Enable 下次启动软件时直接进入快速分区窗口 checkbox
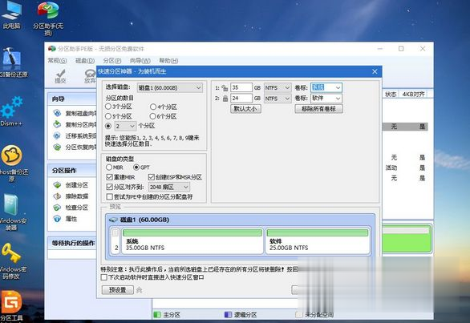 coord(104,277)
